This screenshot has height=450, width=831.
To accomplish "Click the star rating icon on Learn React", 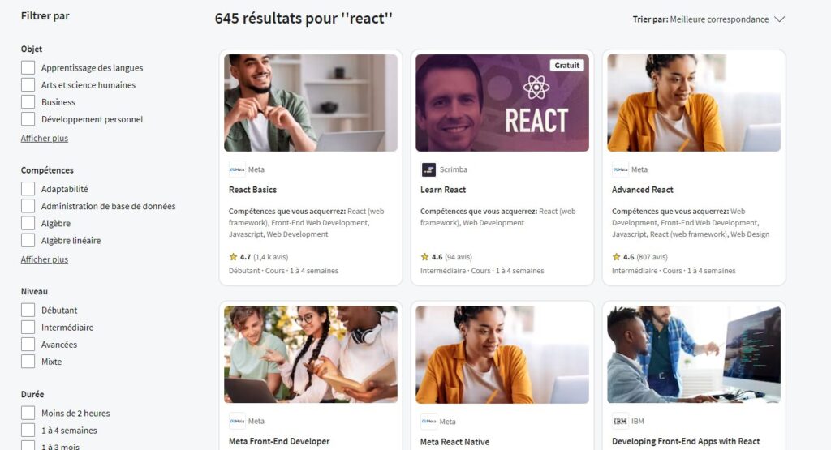I will (x=424, y=257).
